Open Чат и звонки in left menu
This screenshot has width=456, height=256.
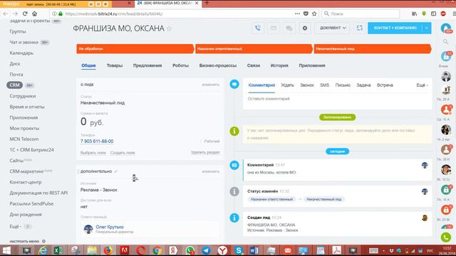24,43
